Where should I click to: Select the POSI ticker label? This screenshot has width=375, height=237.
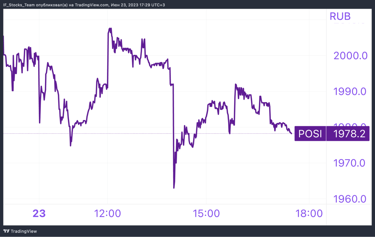point(310,134)
